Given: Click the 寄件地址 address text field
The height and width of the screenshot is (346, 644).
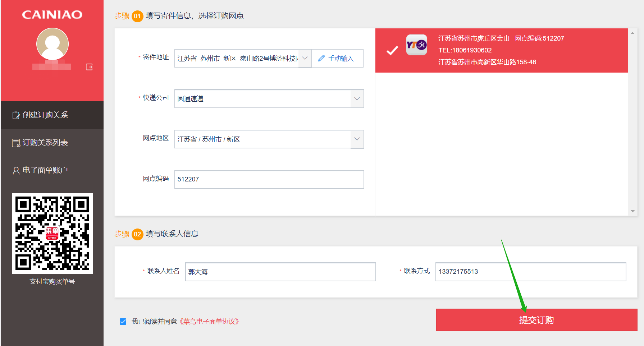Looking at the screenshot, I should pos(237,58).
